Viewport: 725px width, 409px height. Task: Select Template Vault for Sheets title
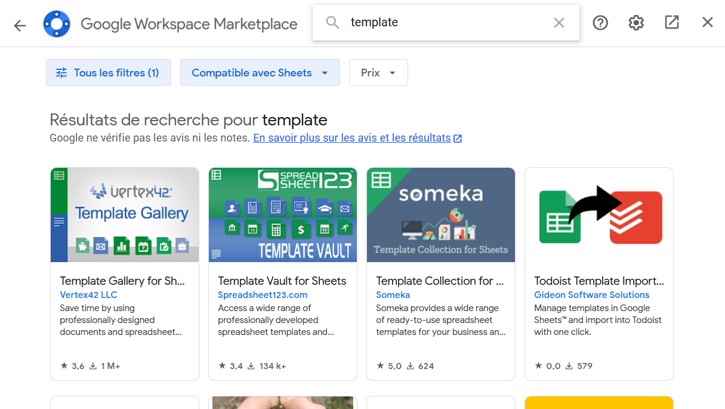pos(282,281)
